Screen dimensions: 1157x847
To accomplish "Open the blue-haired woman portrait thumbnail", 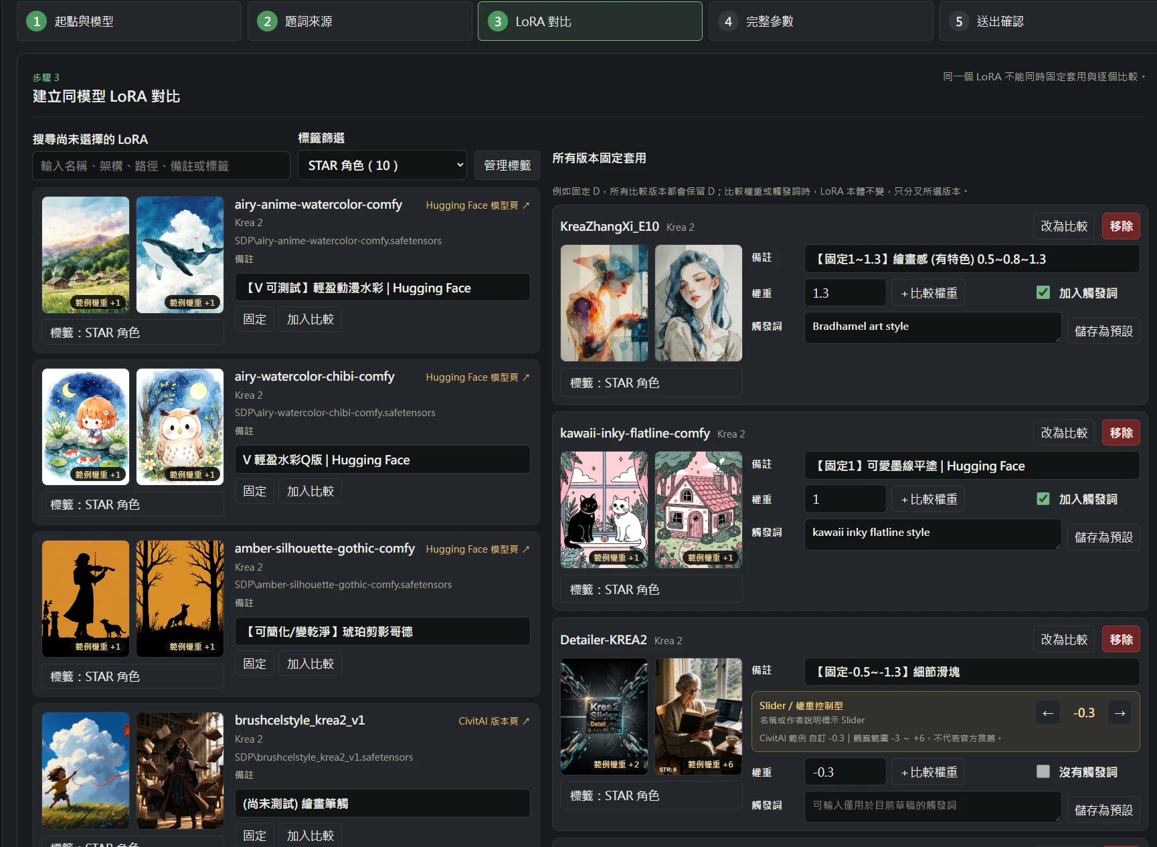I will coord(699,303).
